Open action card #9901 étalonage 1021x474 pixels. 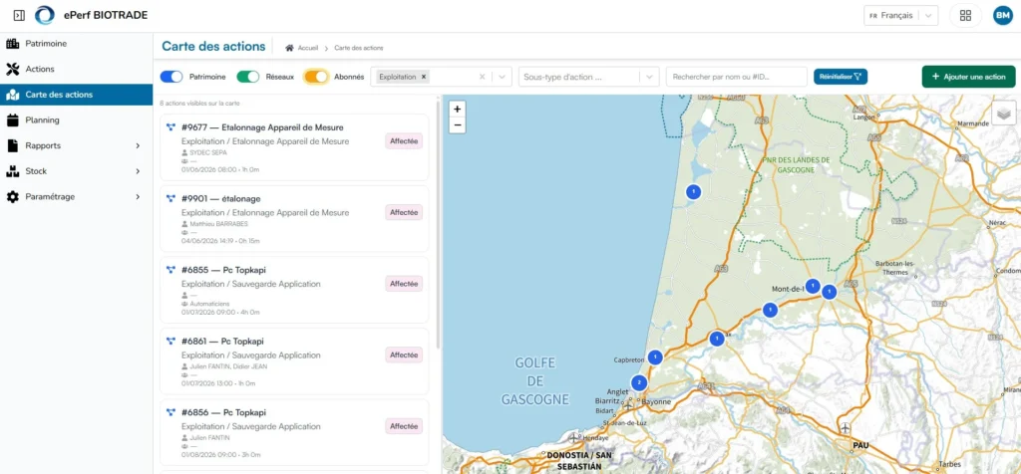tap(294, 218)
